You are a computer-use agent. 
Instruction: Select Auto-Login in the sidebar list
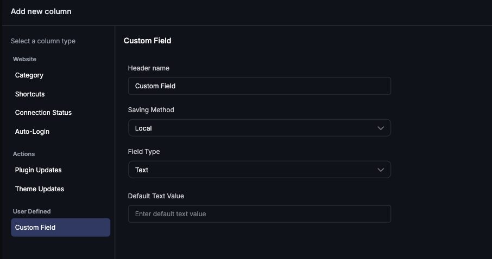coord(33,132)
